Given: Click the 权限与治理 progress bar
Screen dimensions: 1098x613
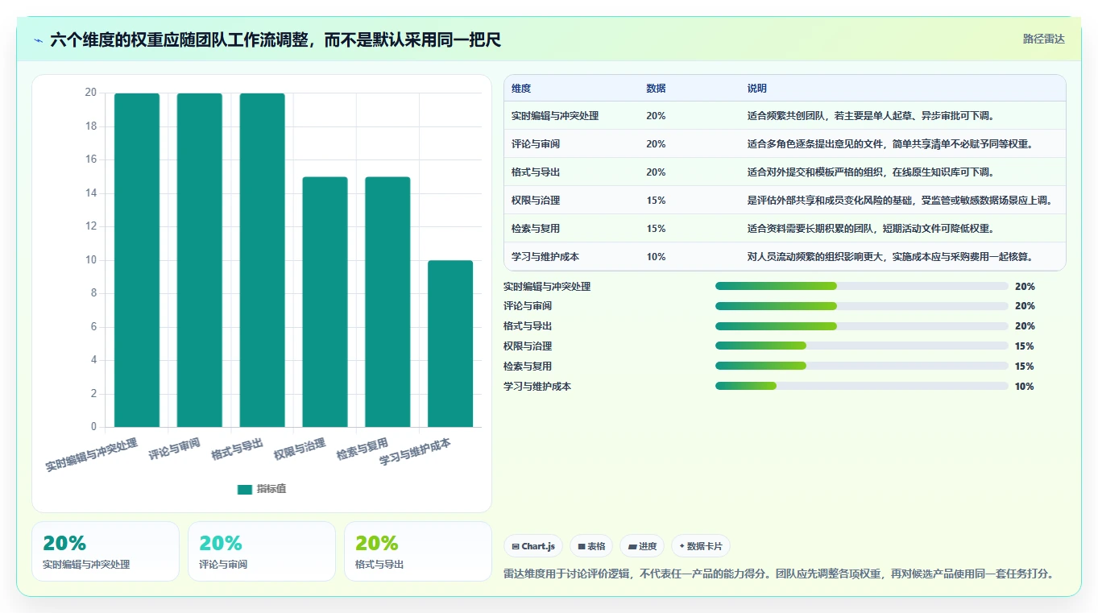Looking at the screenshot, I should pyautogui.click(x=862, y=346).
